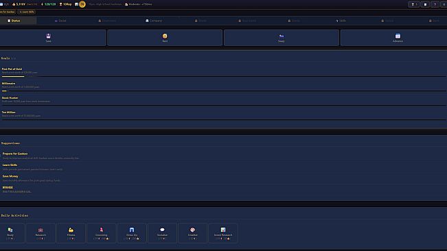This screenshot has height=251, width=447.
Task: Choose the Dress Up activity
Action: (x=132, y=233)
